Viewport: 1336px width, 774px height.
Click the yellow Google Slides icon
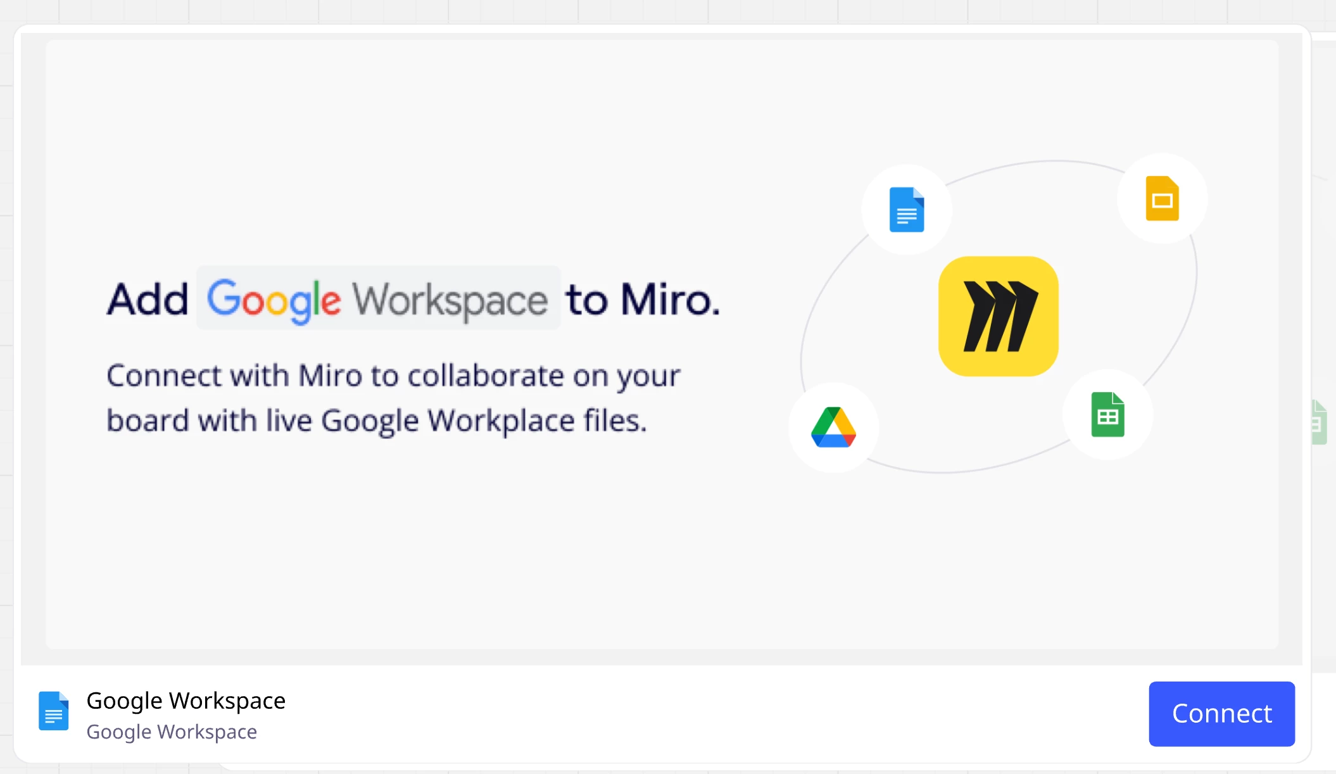[1162, 199]
